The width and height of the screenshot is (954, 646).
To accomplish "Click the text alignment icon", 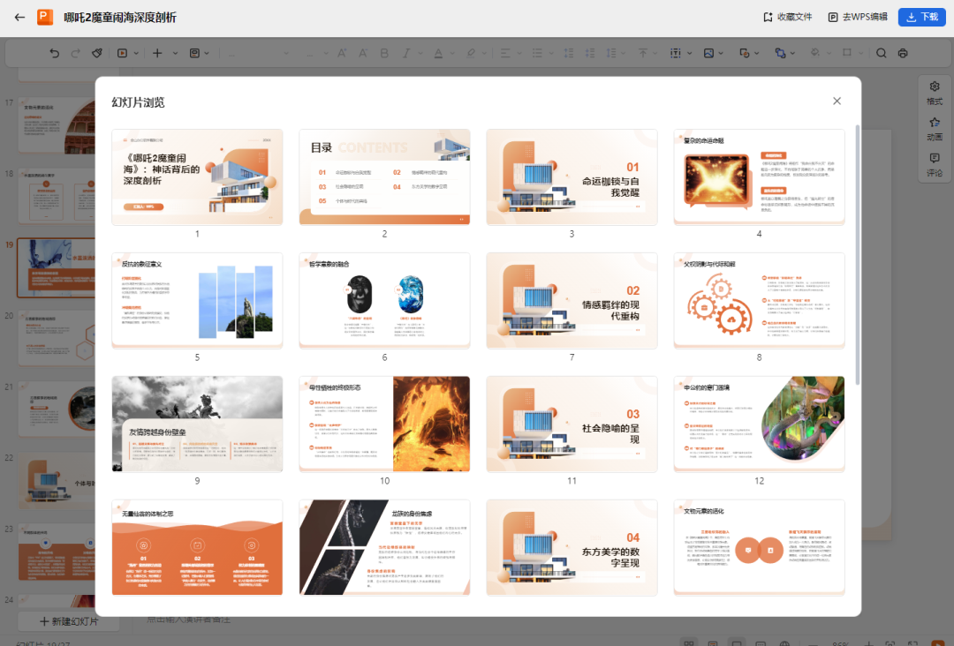I will pos(505,54).
